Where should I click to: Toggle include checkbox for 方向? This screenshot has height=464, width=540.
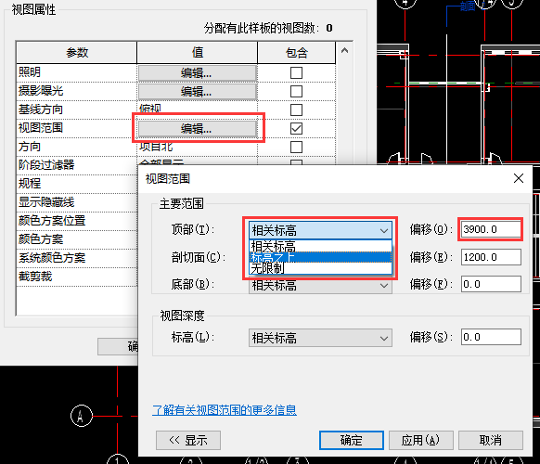[x=296, y=148]
